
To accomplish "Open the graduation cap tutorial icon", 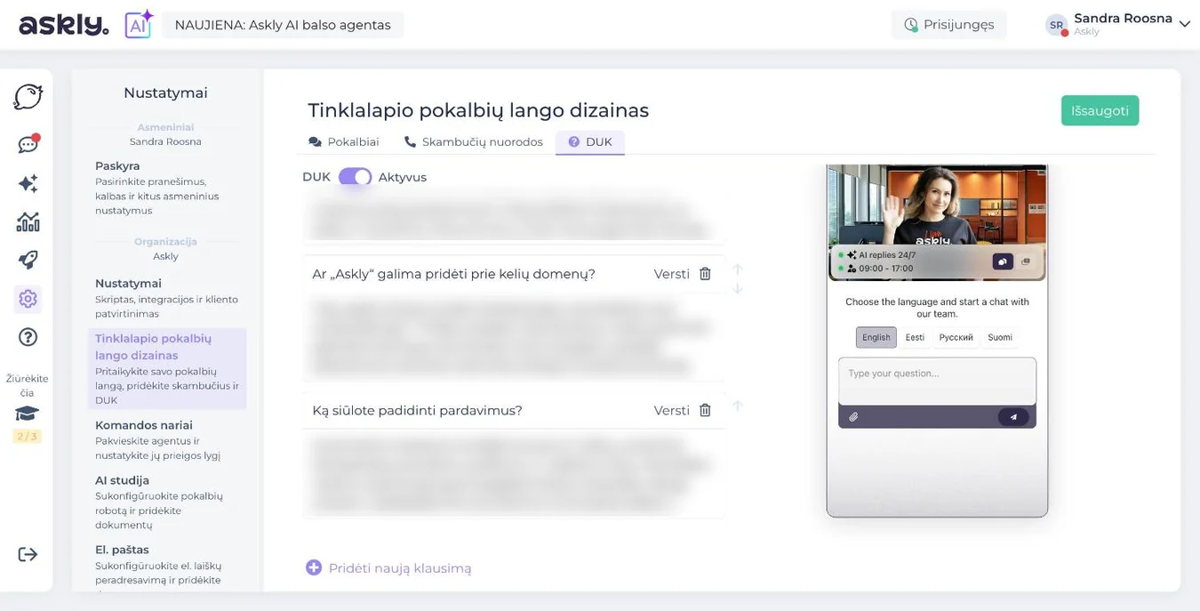I will pyautogui.click(x=27, y=414).
